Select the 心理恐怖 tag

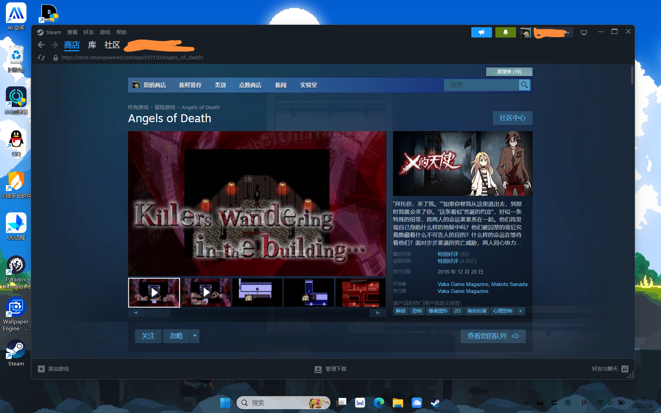(503, 311)
